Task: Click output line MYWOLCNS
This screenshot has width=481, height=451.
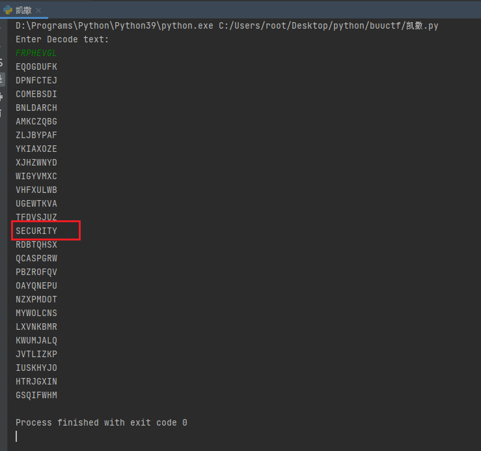Action: (36, 313)
